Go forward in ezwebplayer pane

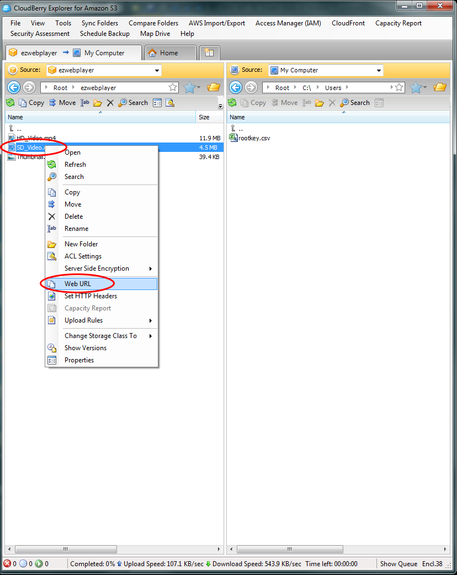(29, 88)
